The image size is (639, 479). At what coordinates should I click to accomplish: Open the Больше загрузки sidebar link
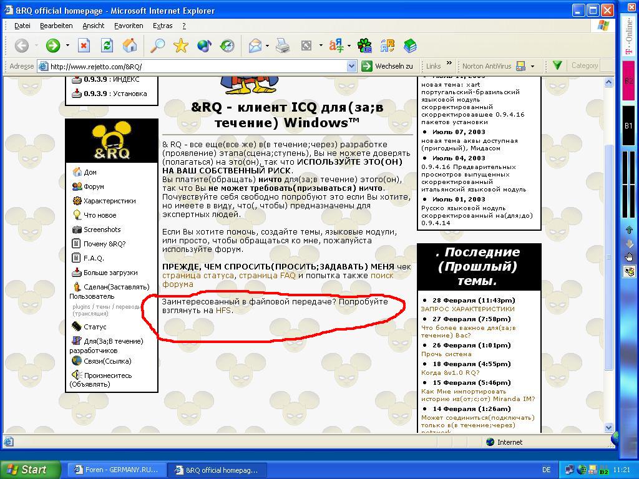tap(110, 273)
